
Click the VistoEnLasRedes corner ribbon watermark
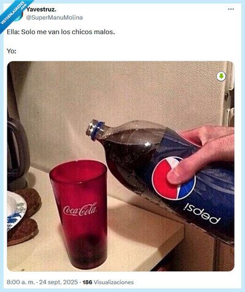(13, 13)
